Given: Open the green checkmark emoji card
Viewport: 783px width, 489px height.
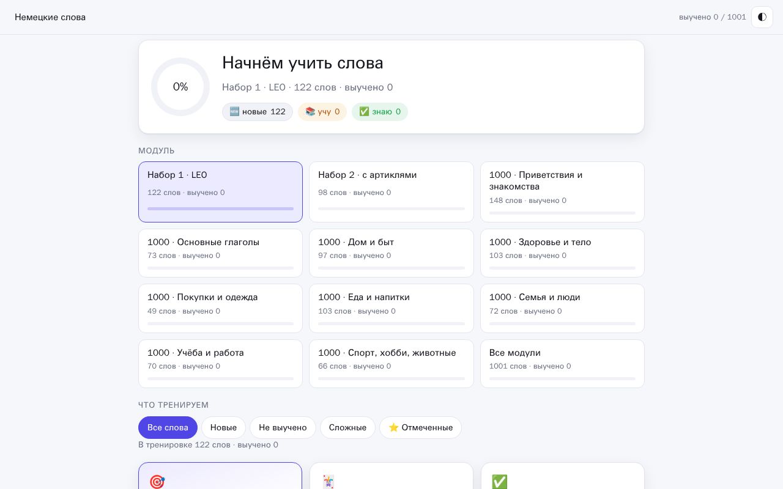Looking at the screenshot, I should tap(563, 476).
